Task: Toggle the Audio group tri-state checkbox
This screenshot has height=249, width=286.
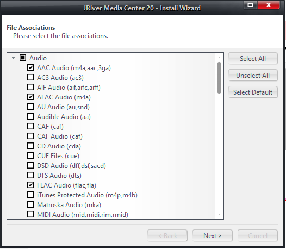Action: [23, 58]
